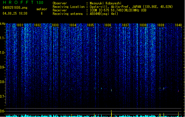
Task: Select the filename 0408251830.png
Action: point(15,8)
